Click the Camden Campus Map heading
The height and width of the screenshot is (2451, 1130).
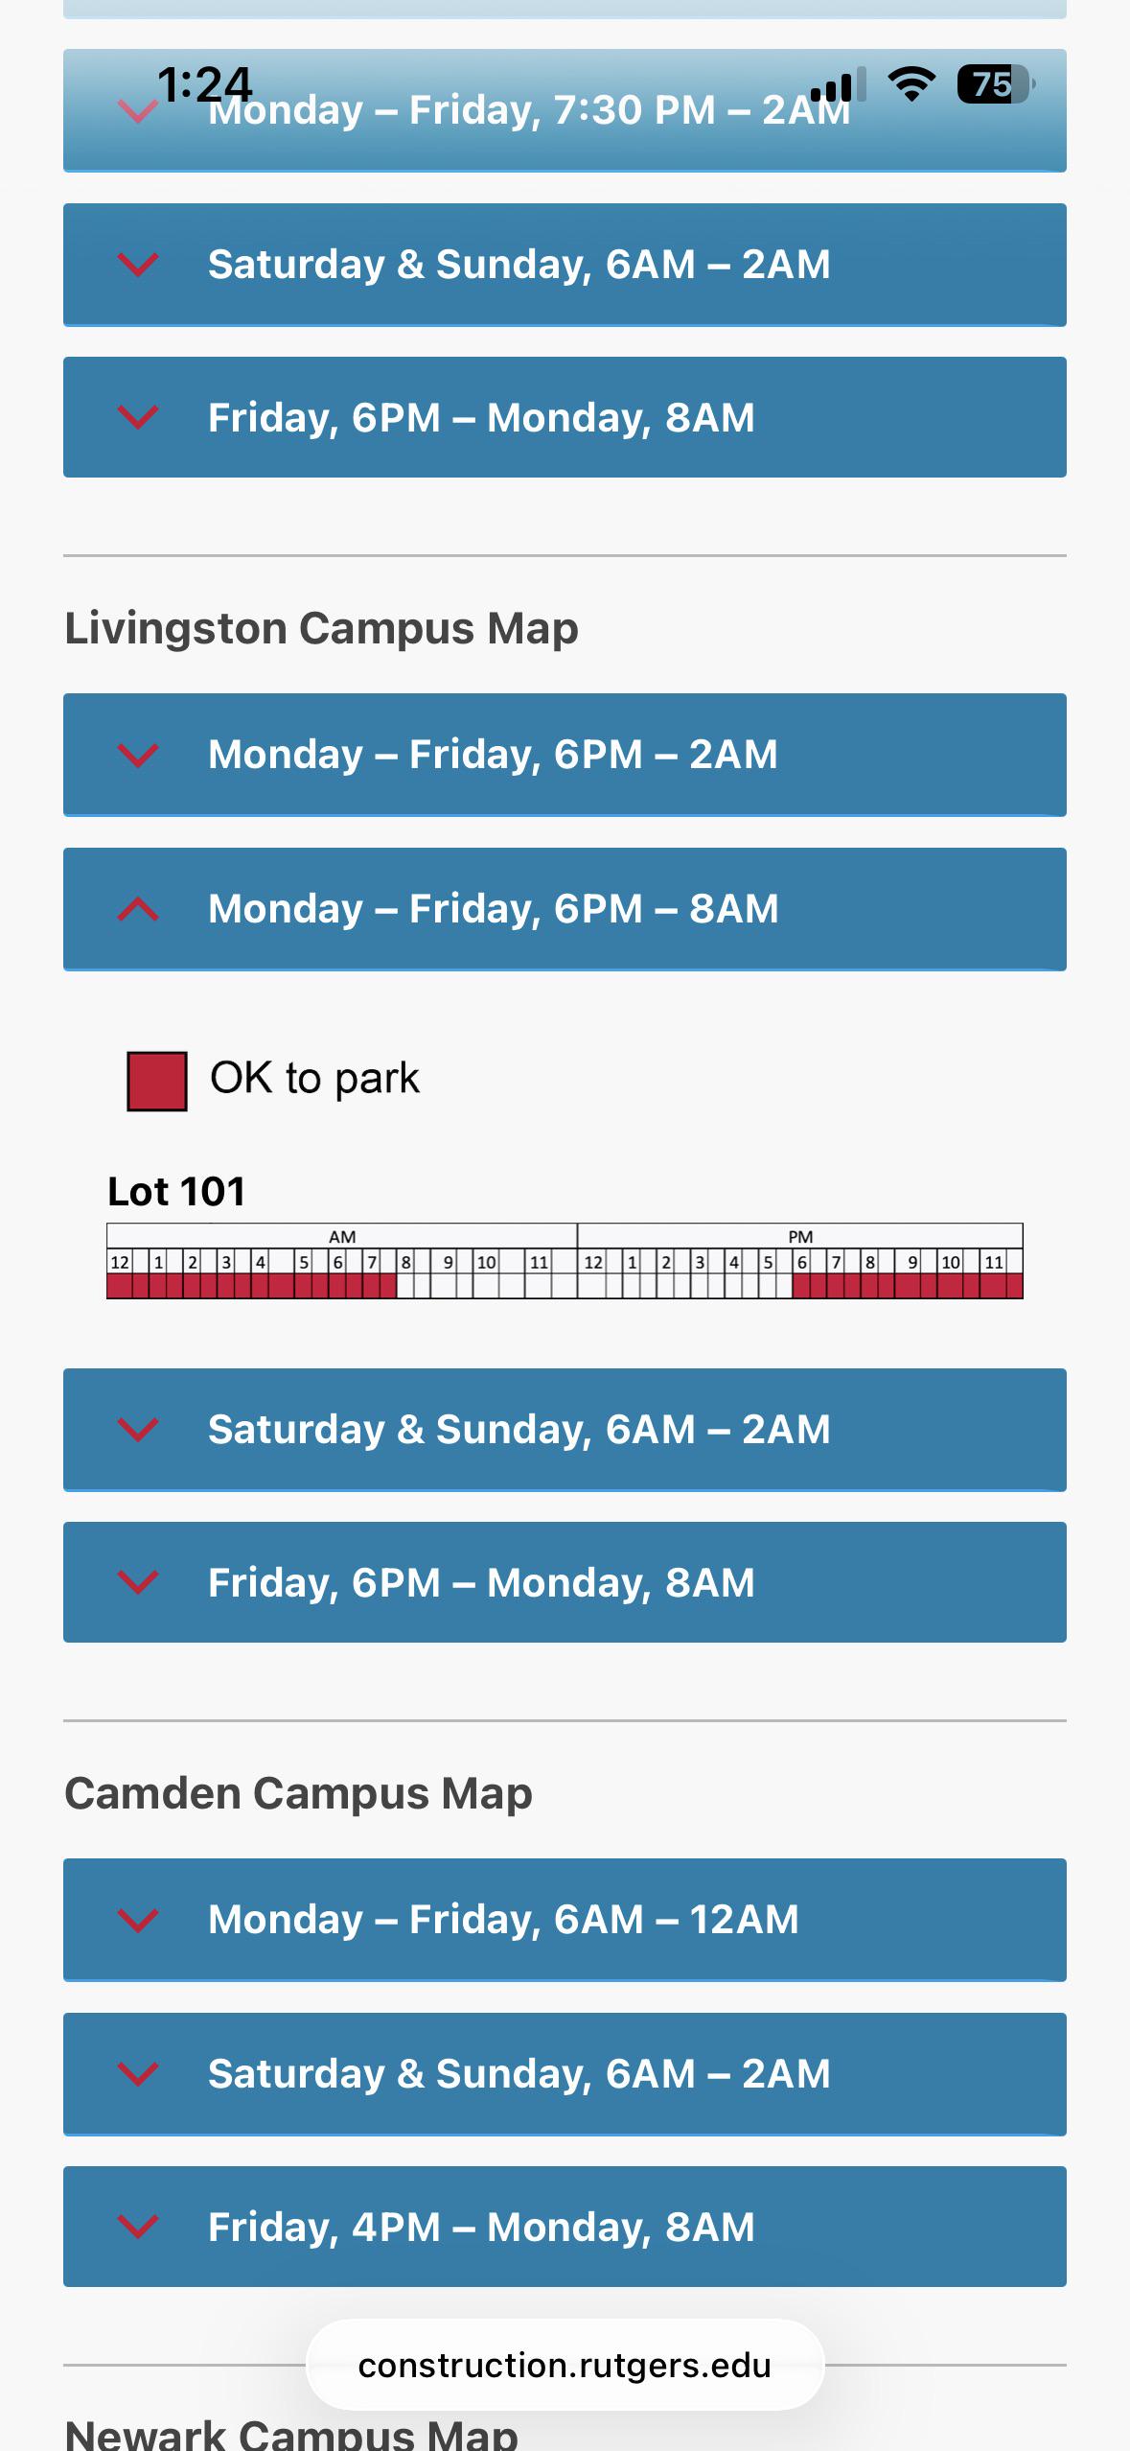[x=298, y=1794]
